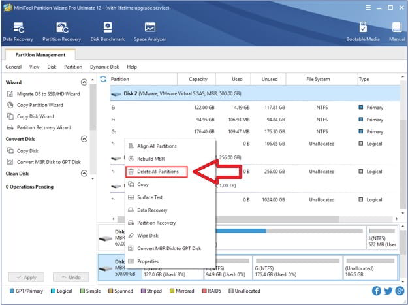
Task: Select Delete All Partitions from context menu
Action: 157,172
